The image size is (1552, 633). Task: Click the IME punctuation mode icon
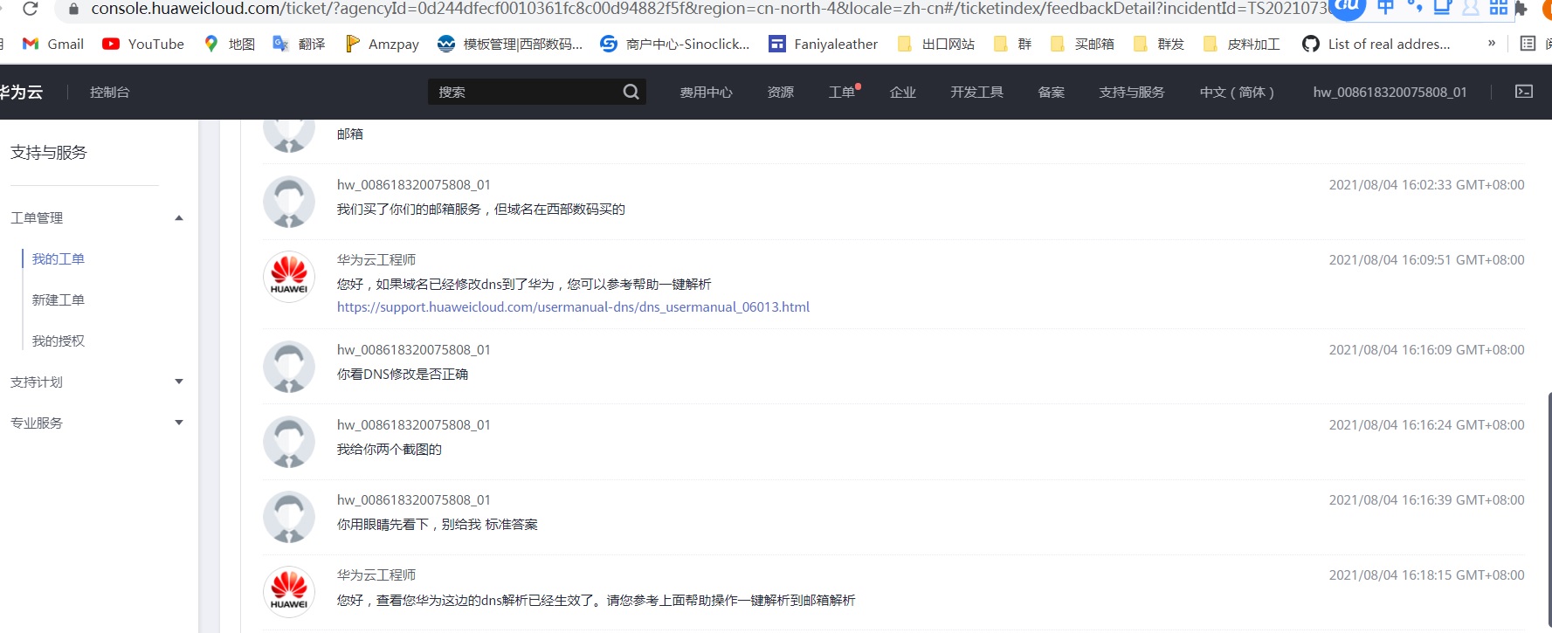point(1415,7)
